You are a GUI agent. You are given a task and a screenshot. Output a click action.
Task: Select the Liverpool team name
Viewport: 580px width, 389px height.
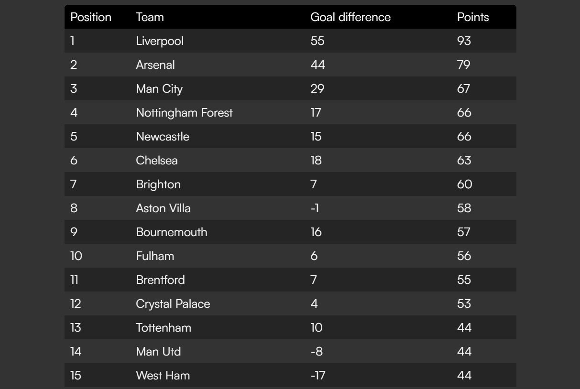160,41
